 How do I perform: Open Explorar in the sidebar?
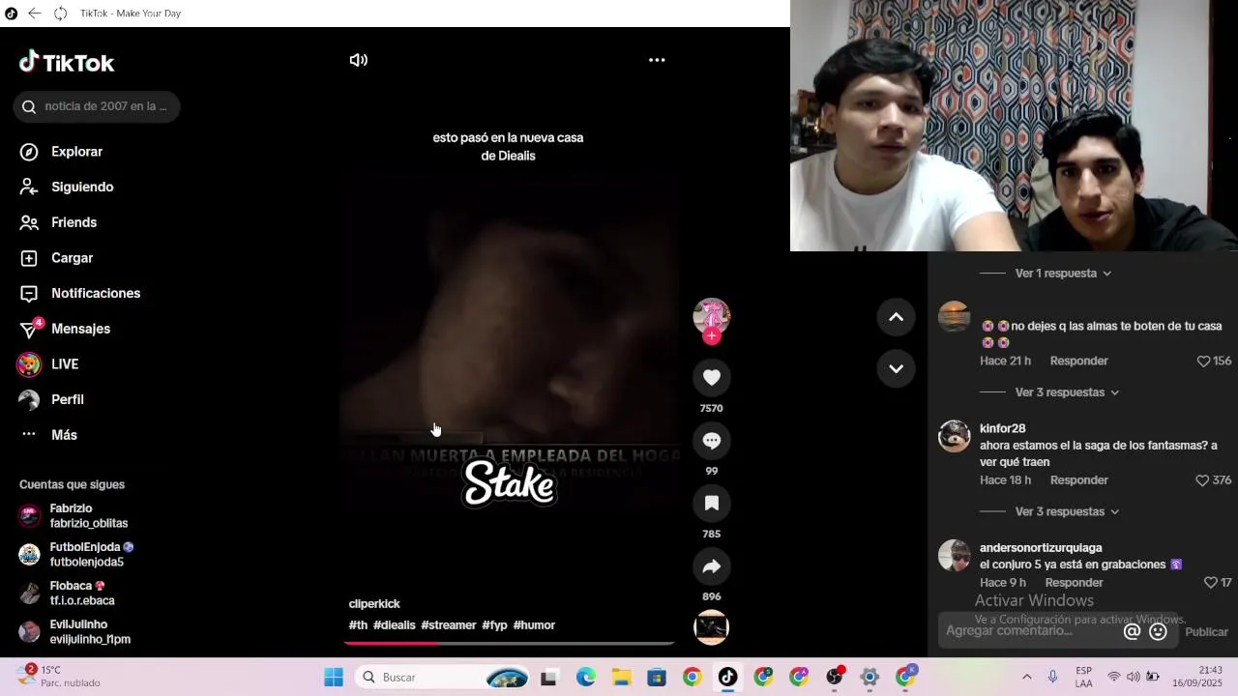[61, 152]
